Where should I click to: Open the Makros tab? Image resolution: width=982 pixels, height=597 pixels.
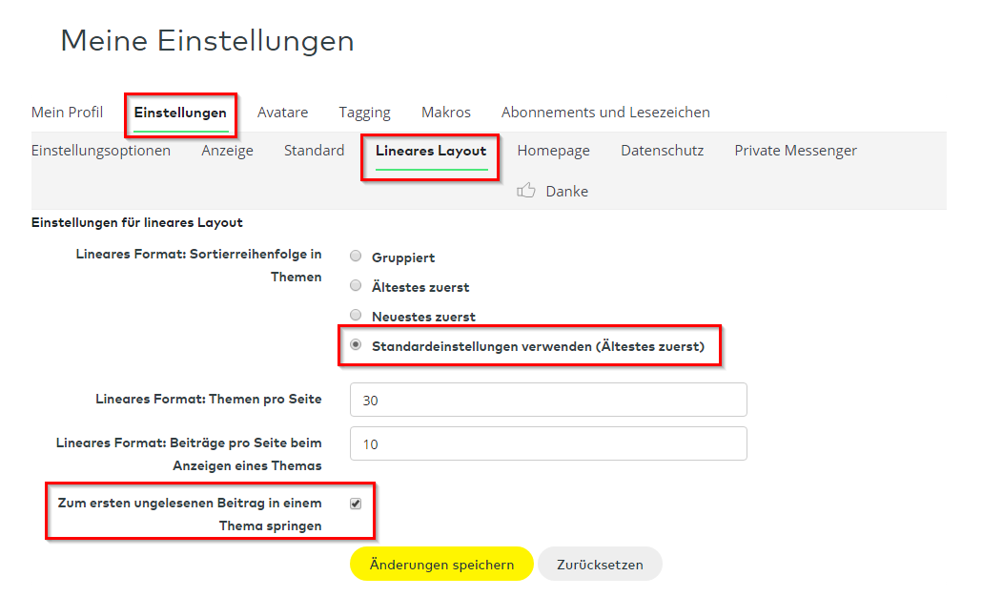[x=445, y=113]
